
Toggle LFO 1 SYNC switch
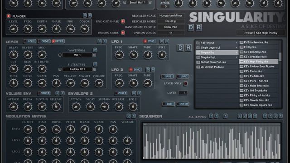coord(150,41)
